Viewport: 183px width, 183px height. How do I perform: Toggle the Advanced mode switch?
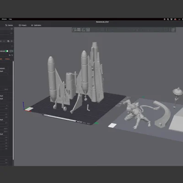pos(7,51)
